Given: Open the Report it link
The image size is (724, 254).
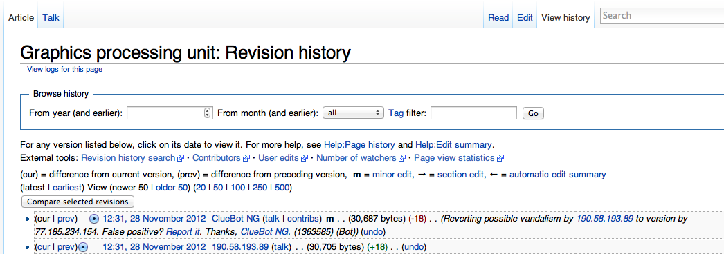Looking at the screenshot, I should tap(183, 231).
